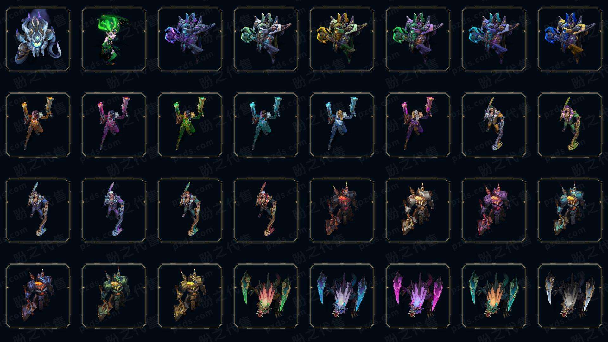Click the green and pink winged dragon tile
Screen dimensions: 608x342
[x=266, y=296]
